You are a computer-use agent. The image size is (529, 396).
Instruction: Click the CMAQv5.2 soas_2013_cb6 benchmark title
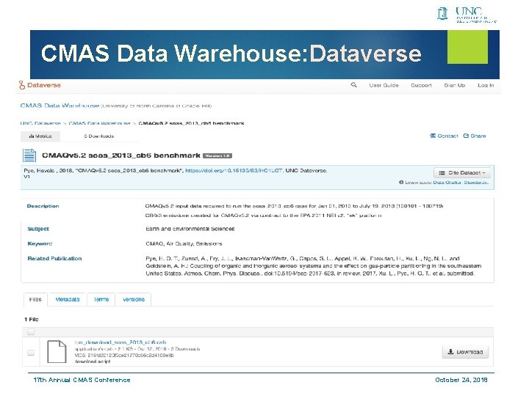pyautogui.click(x=121, y=155)
